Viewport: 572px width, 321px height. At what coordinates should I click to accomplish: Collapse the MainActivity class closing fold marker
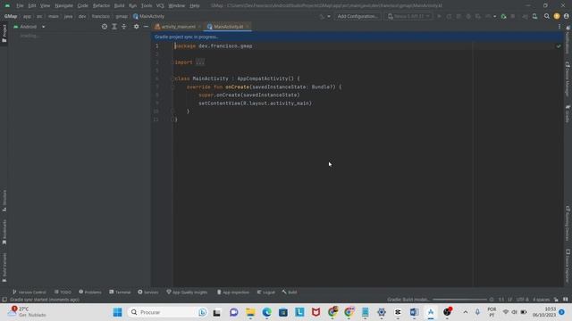[172, 119]
